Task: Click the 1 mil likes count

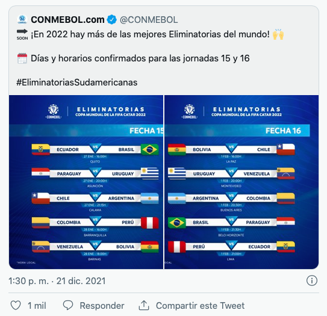Action: click(37, 306)
